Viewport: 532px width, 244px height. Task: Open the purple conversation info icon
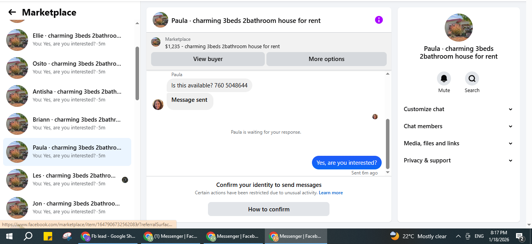(x=379, y=20)
